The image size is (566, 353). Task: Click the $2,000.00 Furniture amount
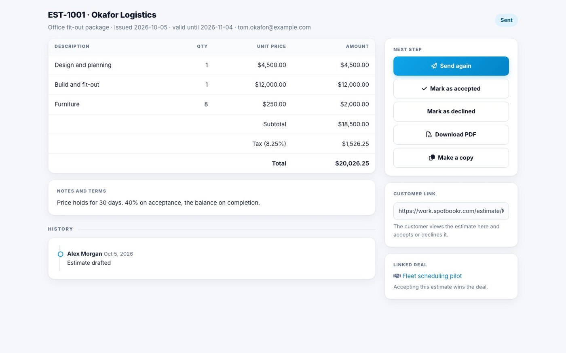pos(355,104)
